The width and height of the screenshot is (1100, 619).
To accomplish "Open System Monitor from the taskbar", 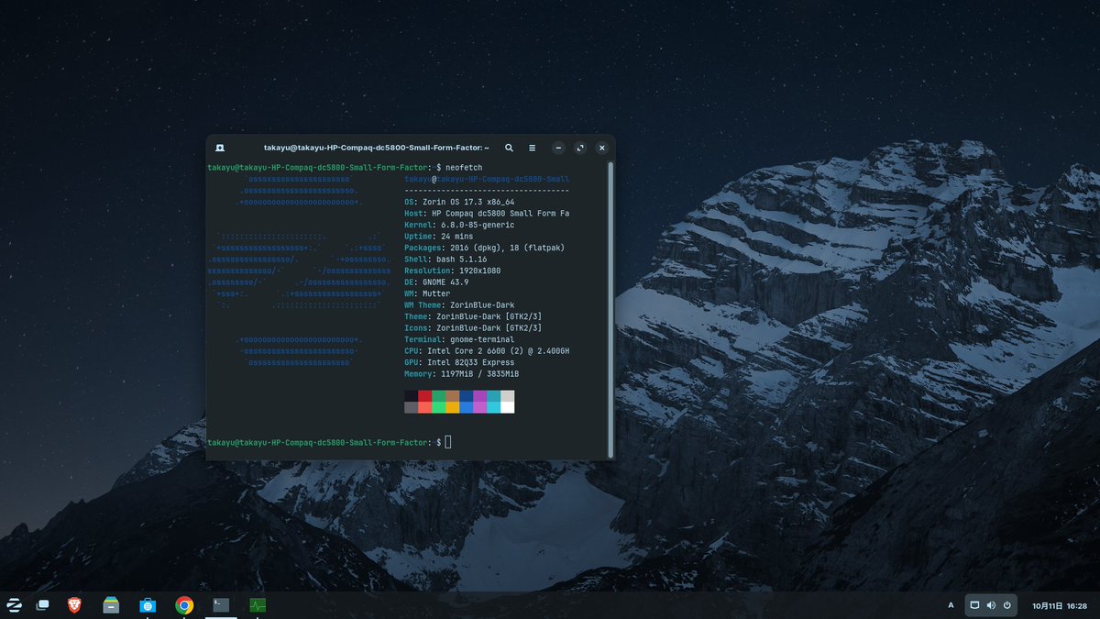I will (x=258, y=604).
